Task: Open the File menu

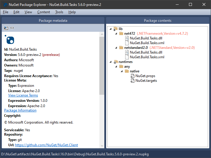Action: [x=6, y=12]
